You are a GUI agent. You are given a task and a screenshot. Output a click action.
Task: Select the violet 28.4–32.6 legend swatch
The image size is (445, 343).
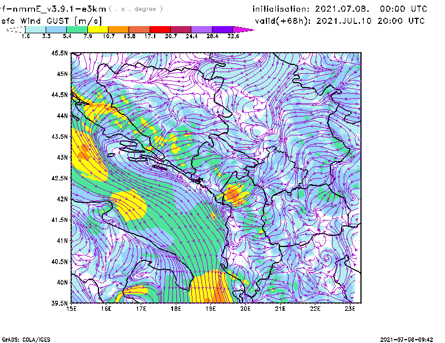point(222,29)
